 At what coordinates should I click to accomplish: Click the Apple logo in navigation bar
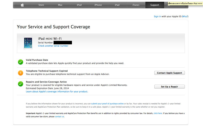(x=22, y=5)
